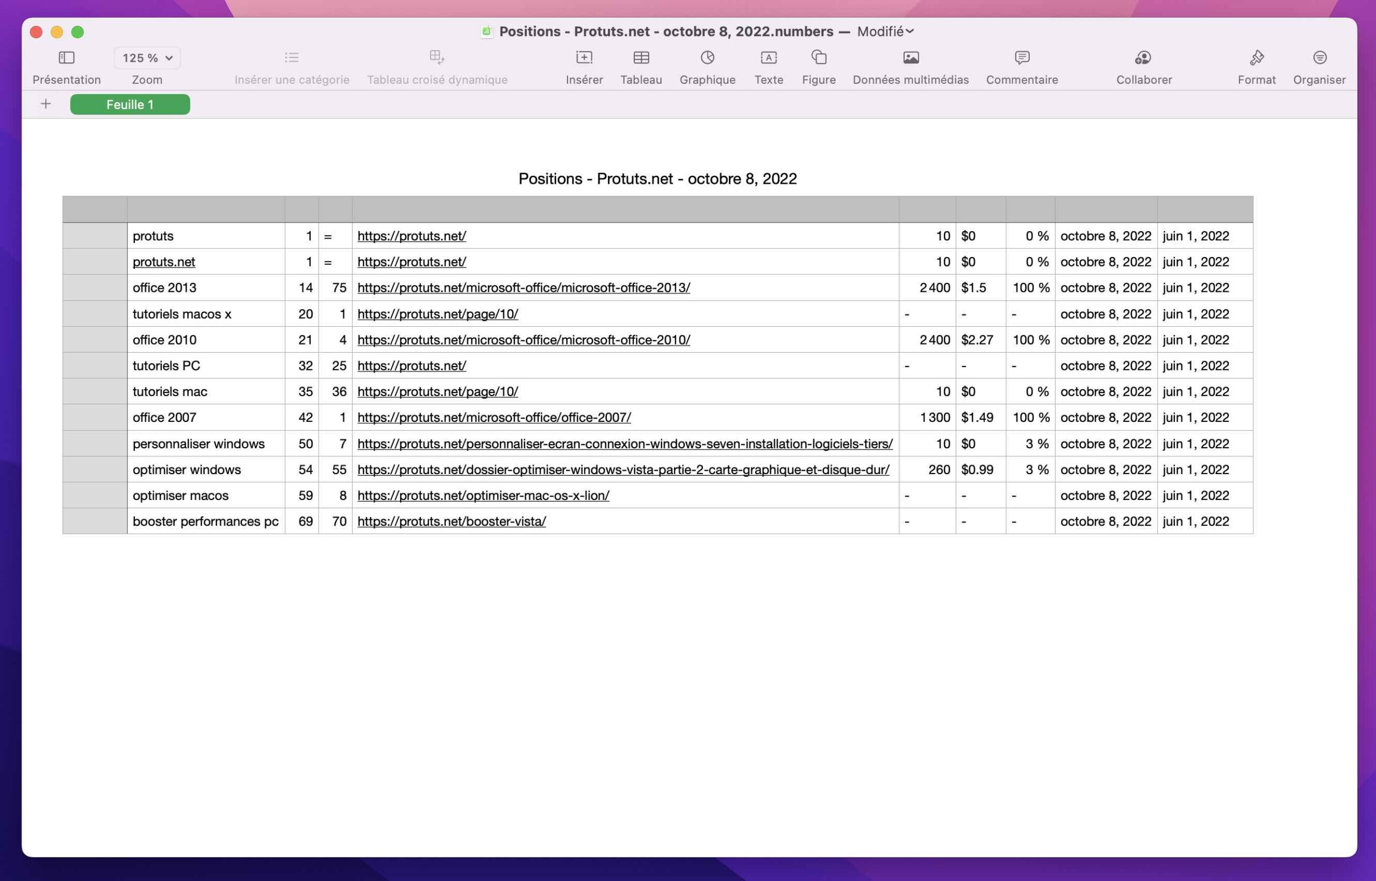
Task: Open the microsoft-office-2010 URL link
Action: [x=524, y=340]
